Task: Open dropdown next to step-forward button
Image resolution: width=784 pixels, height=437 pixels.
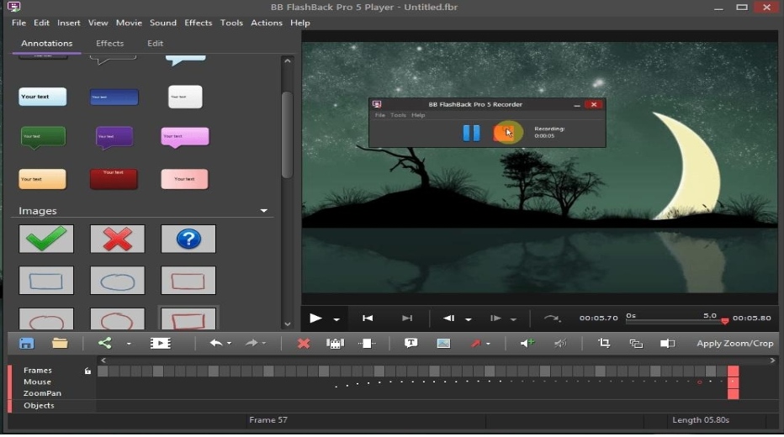Action: click(x=513, y=319)
